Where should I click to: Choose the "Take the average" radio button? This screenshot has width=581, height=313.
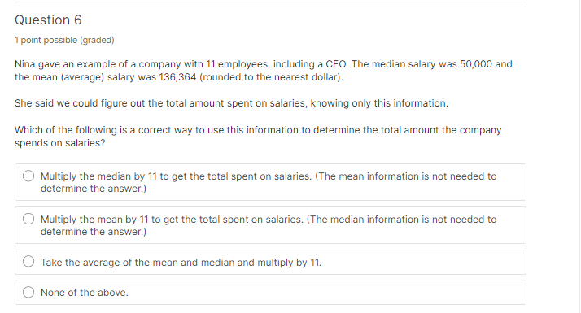28,262
